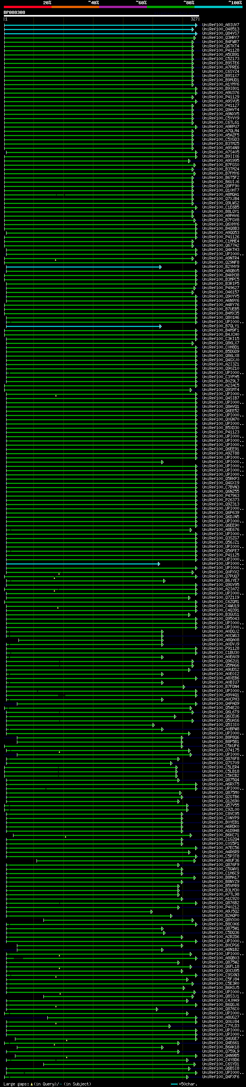Pick the UniRef100_A8N1B2 label
The width and height of the screenshot is (246, 1087).
coord(221,949)
